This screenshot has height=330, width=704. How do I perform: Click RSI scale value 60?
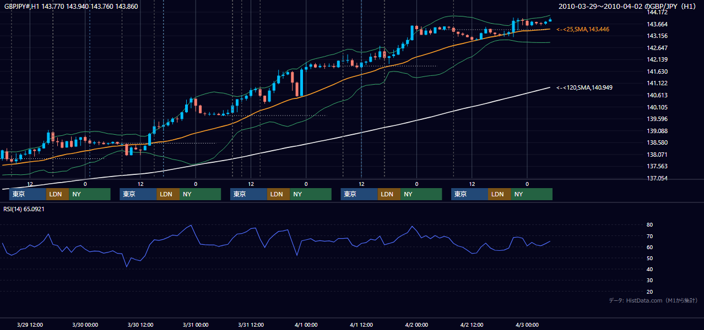pyautogui.click(x=649, y=247)
